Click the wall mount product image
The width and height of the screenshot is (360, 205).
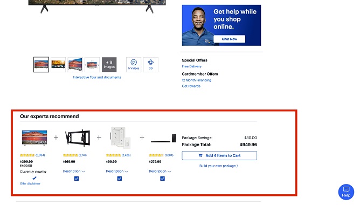click(78, 138)
